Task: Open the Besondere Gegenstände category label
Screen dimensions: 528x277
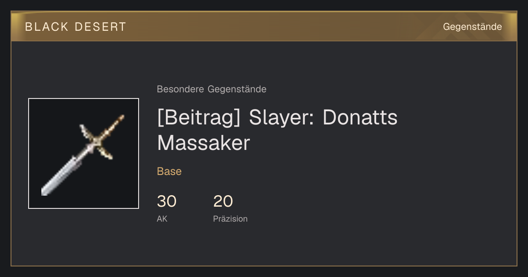Action: pos(212,89)
